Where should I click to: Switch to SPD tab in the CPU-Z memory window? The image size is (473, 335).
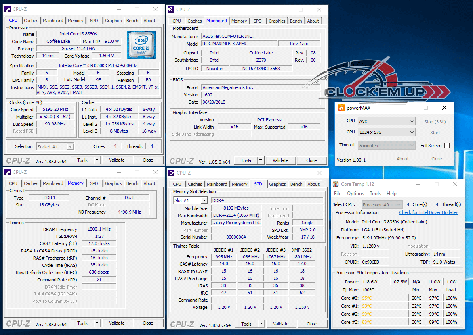tap(94, 183)
